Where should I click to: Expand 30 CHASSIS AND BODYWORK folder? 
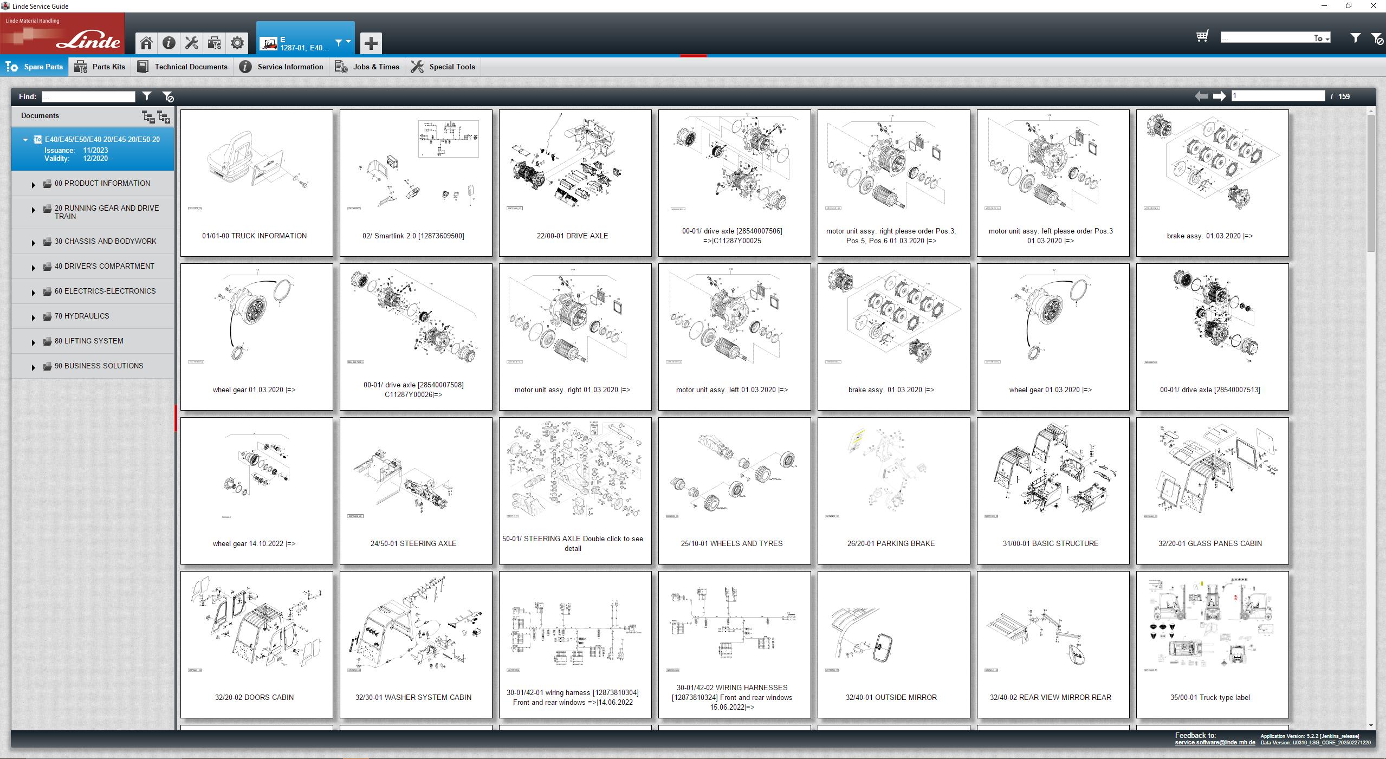click(x=33, y=243)
